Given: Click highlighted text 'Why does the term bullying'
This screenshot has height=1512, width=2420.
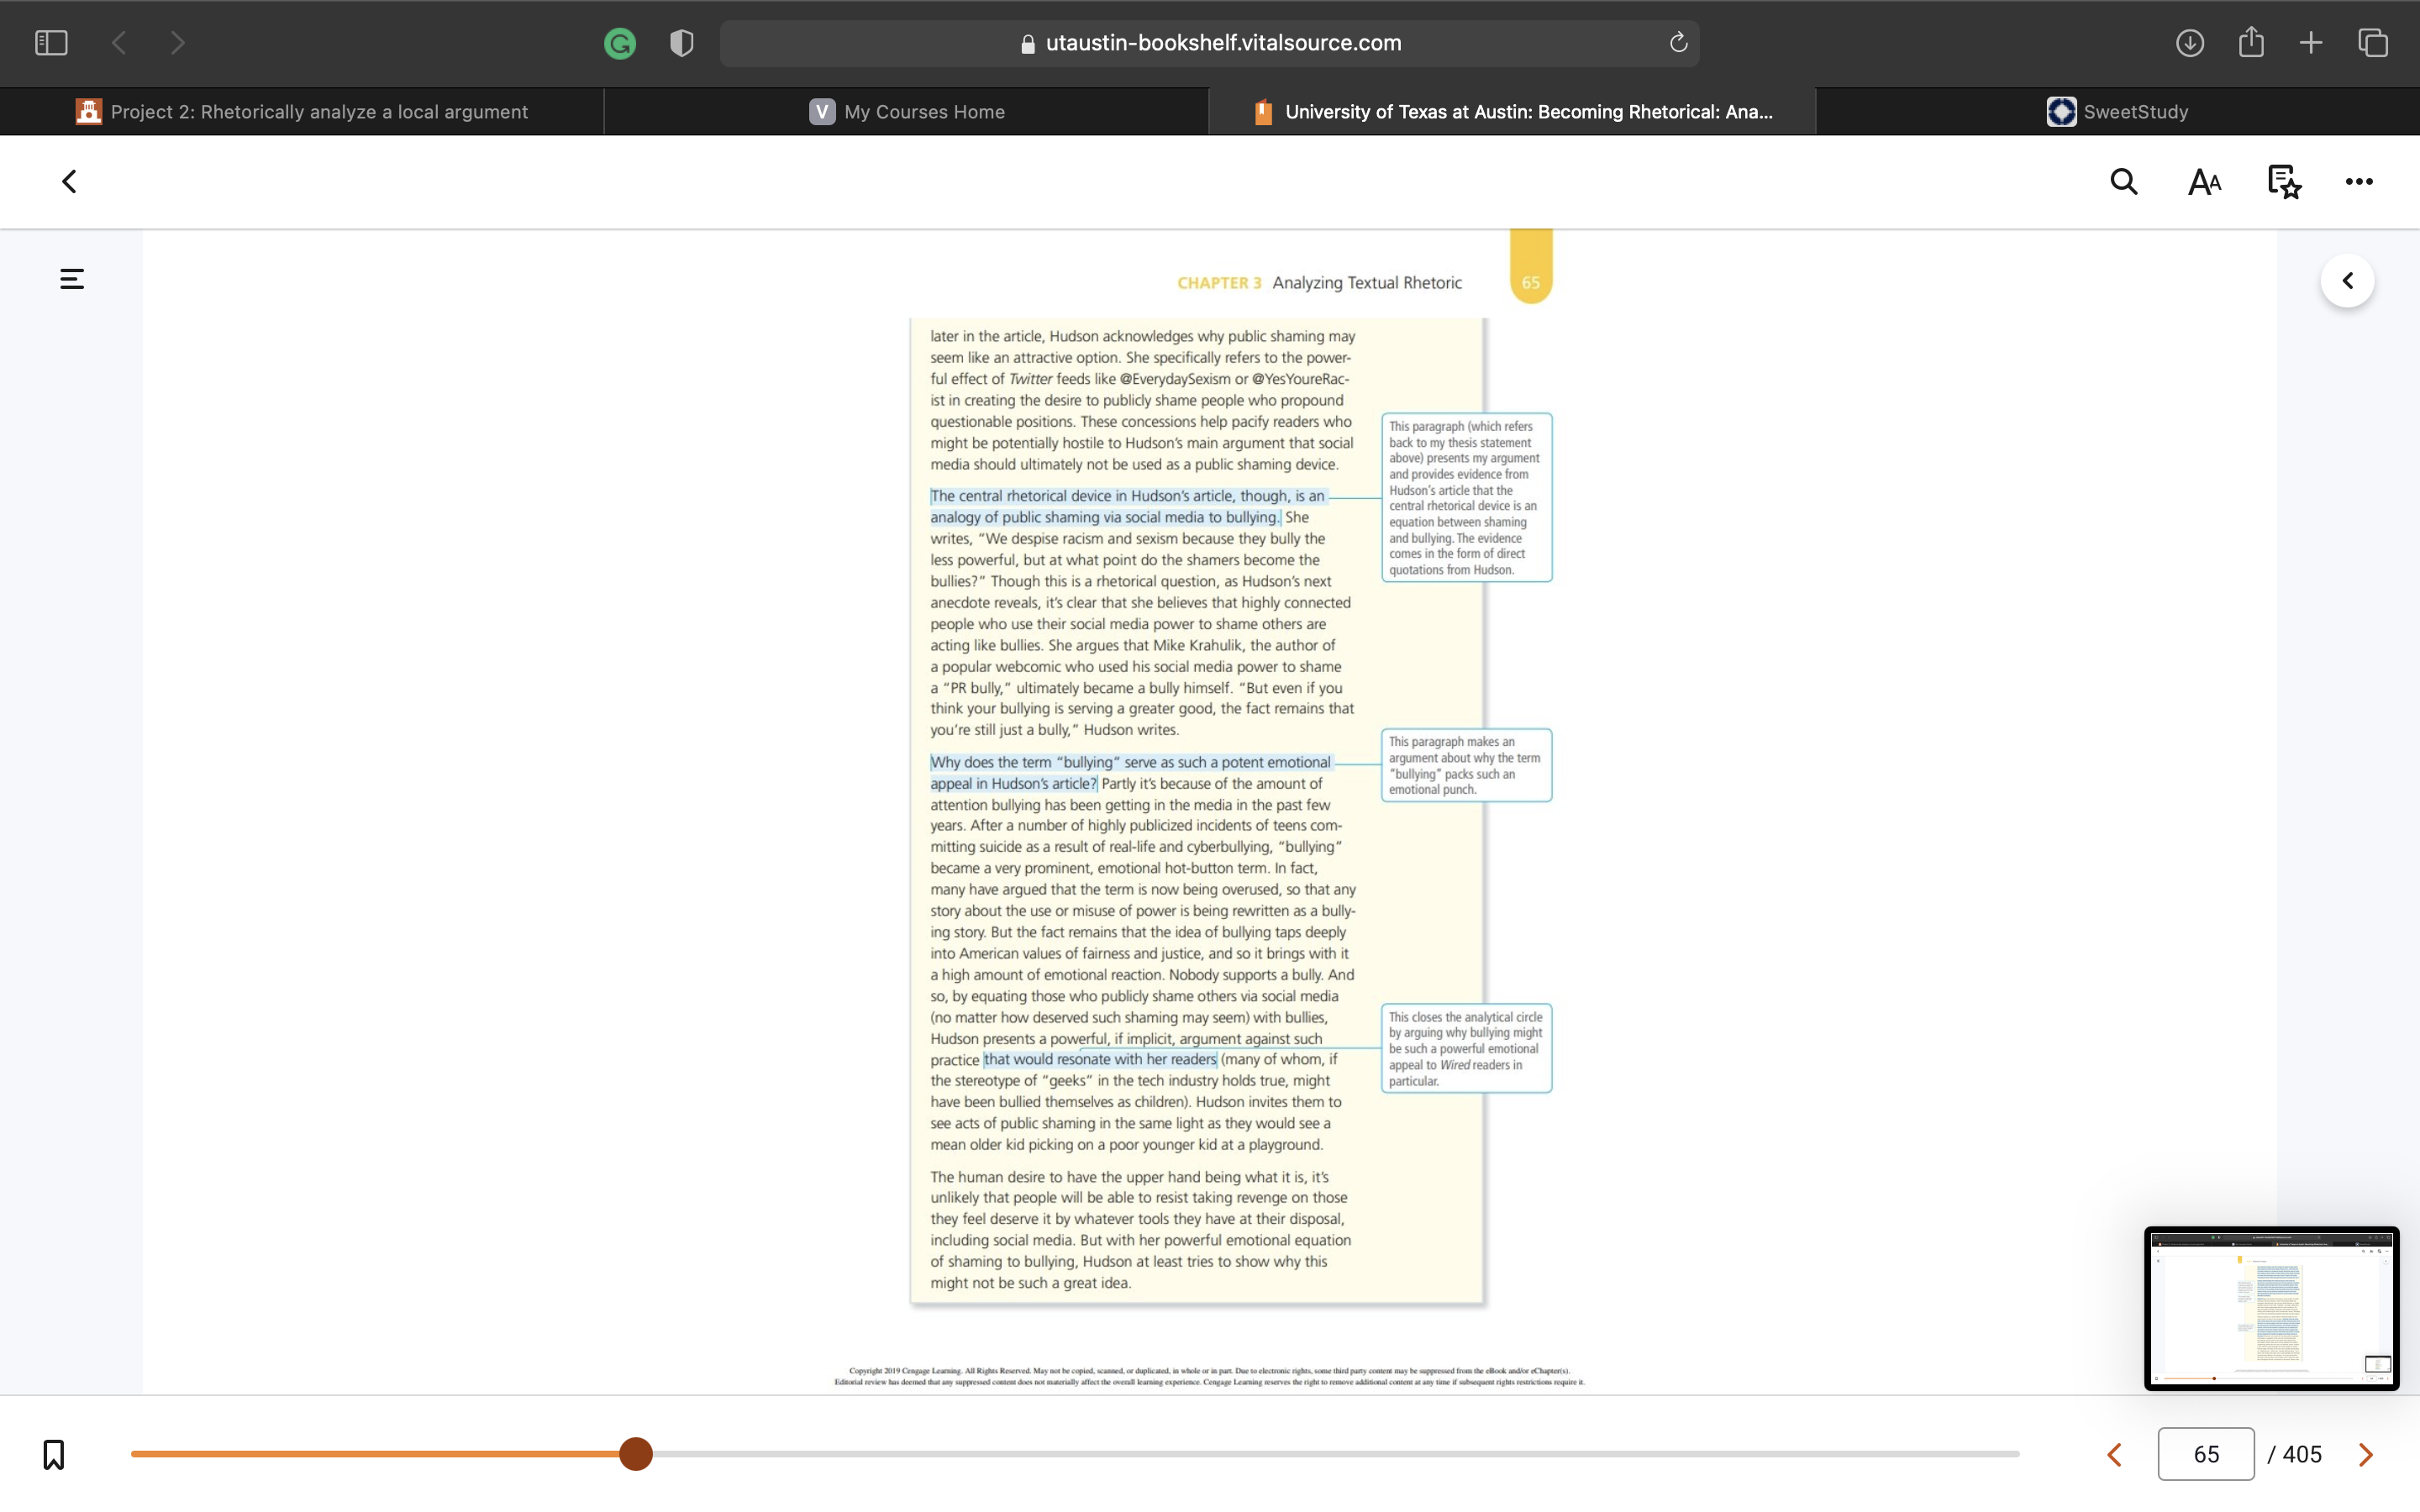Looking at the screenshot, I should tap(1131, 773).
